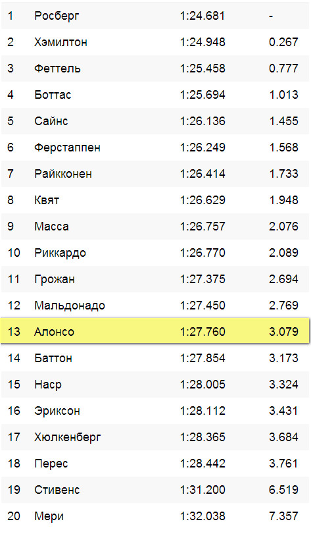Click Райкконен gap value 1.733
The width and height of the screenshot is (311, 534).
[x=283, y=174]
